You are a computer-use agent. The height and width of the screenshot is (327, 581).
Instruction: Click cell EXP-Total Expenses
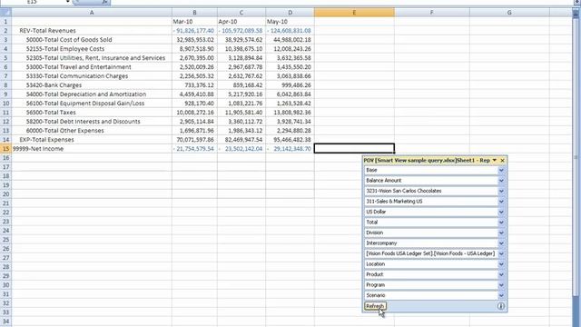click(x=92, y=140)
